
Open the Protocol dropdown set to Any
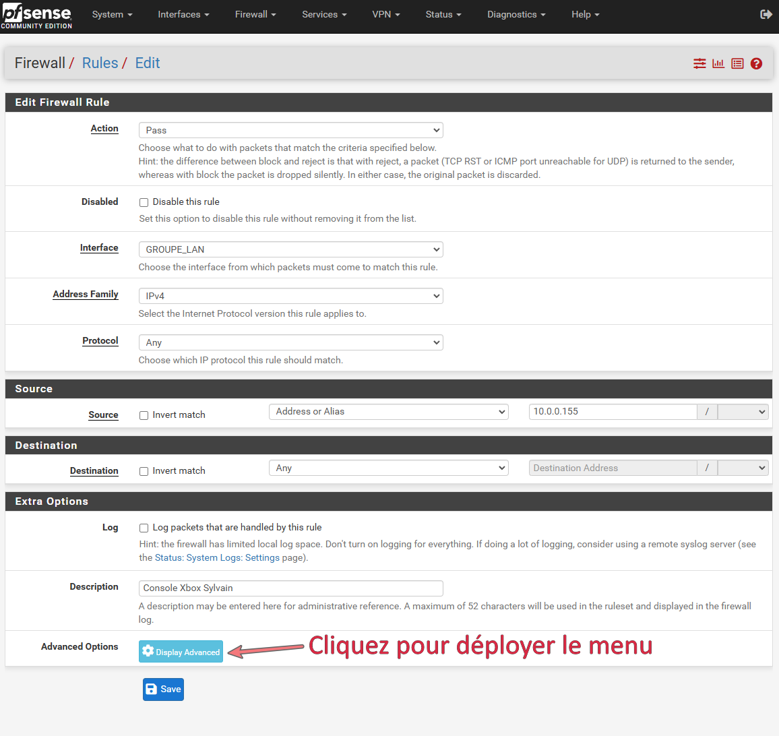290,342
